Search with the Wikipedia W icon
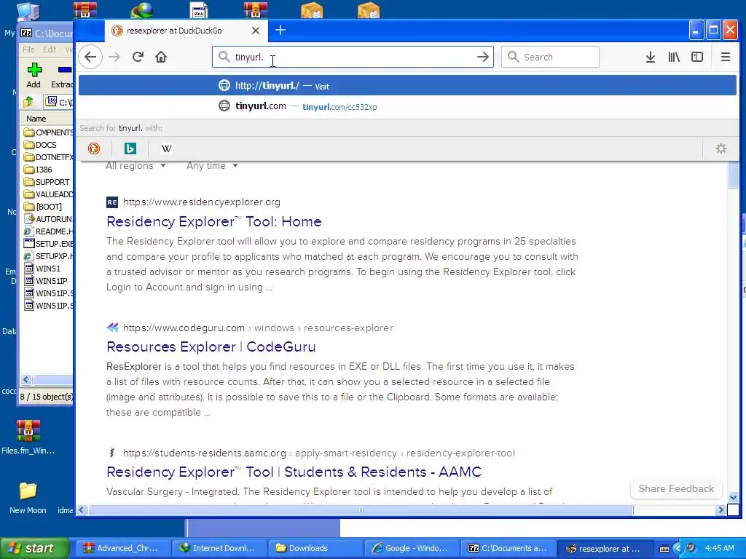The width and height of the screenshot is (746, 559). pos(167,148)
